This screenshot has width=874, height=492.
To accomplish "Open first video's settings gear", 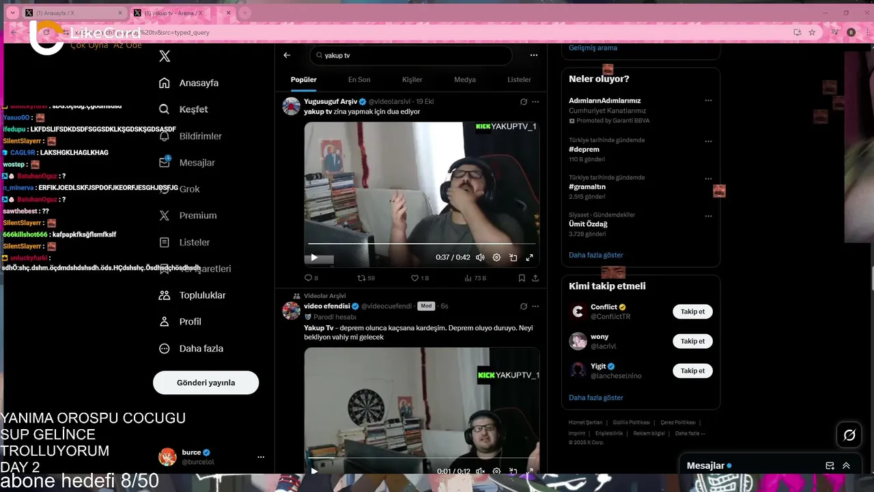I will coord(496,258).
